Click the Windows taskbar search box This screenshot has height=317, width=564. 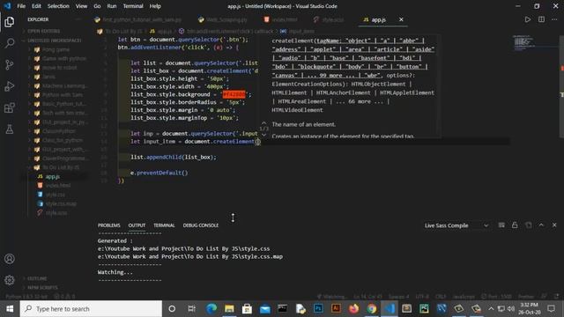tap(91, 308)
